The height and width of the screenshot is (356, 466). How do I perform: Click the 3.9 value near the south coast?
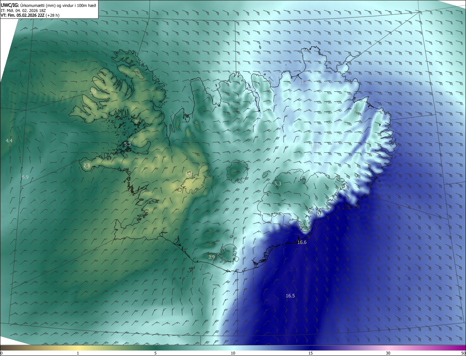point(212,257)
